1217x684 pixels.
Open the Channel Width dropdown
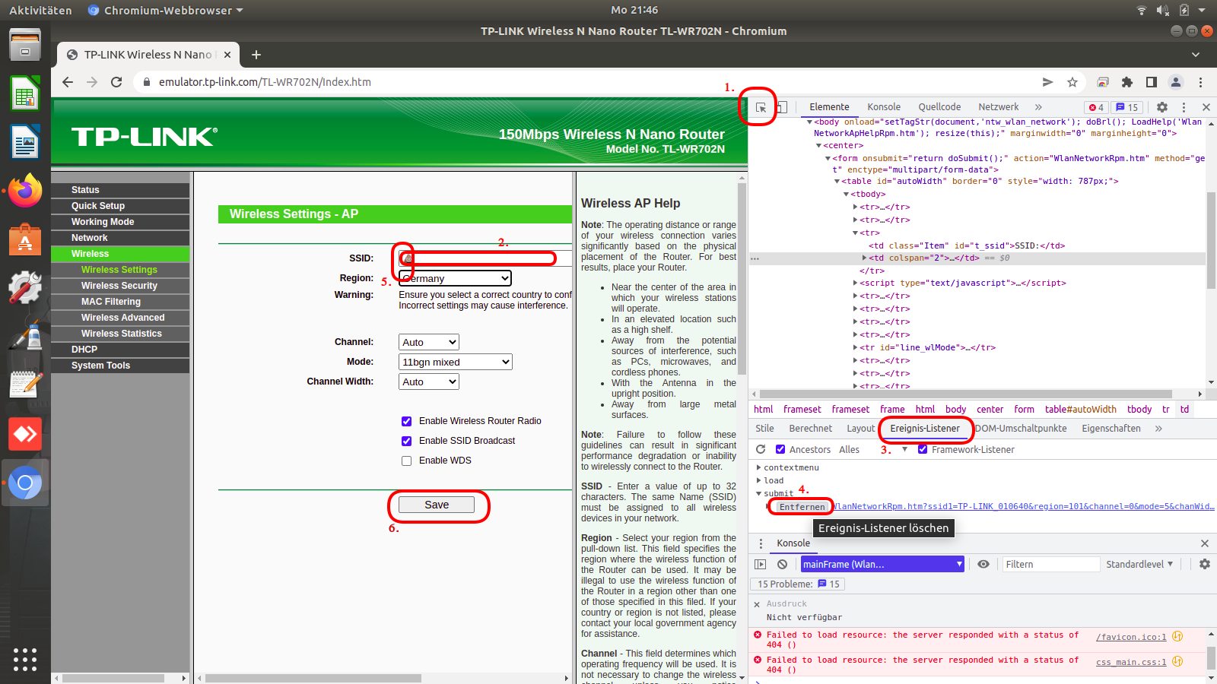pos(429,382)
